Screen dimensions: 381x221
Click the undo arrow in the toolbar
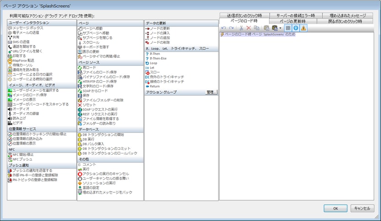223,28
